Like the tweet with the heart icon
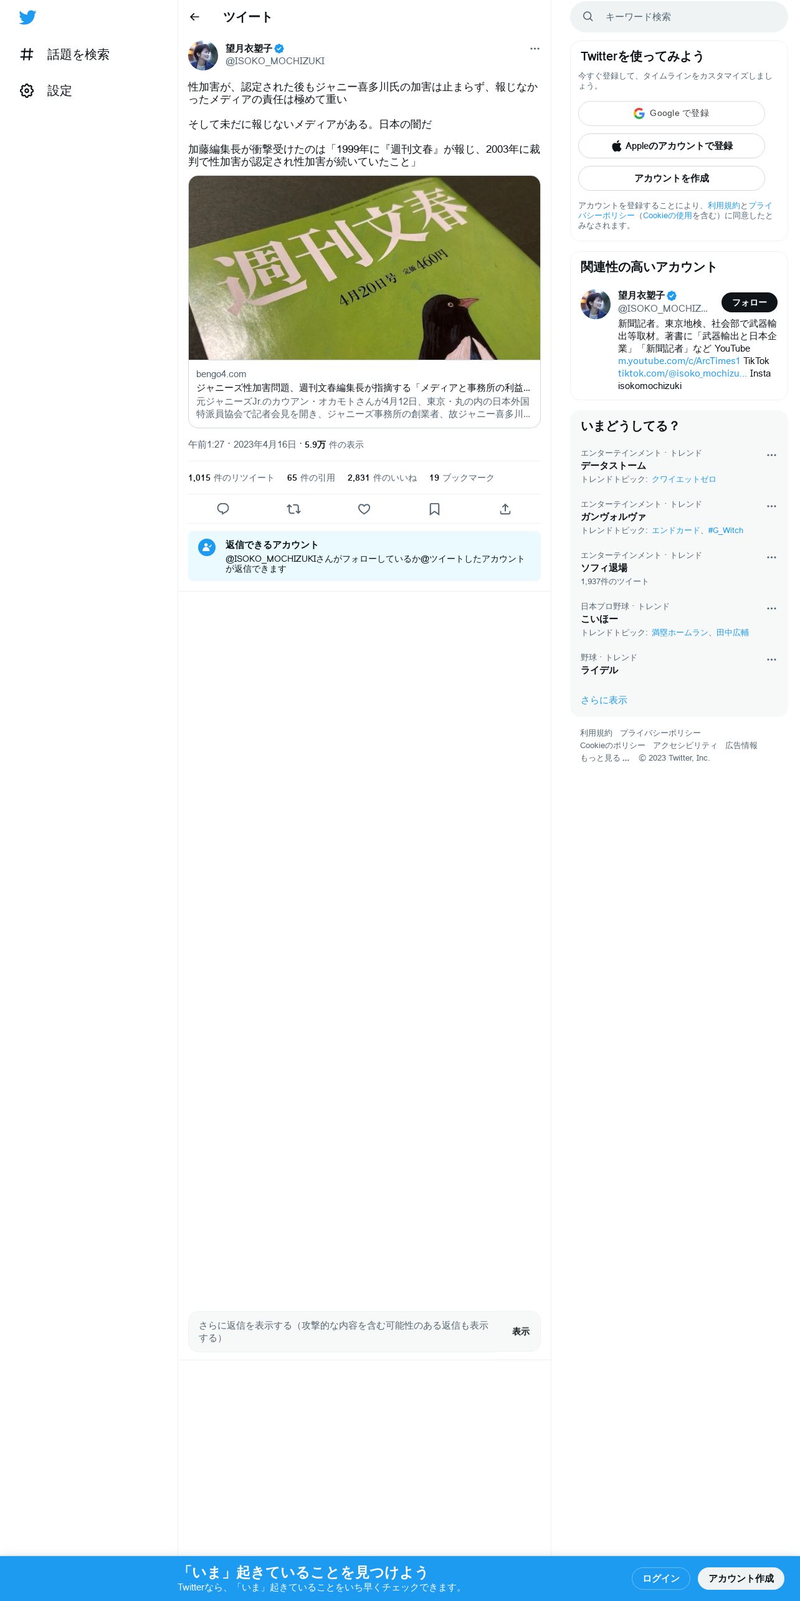The width and height of the screenshot is (800, 1601). 364,509
